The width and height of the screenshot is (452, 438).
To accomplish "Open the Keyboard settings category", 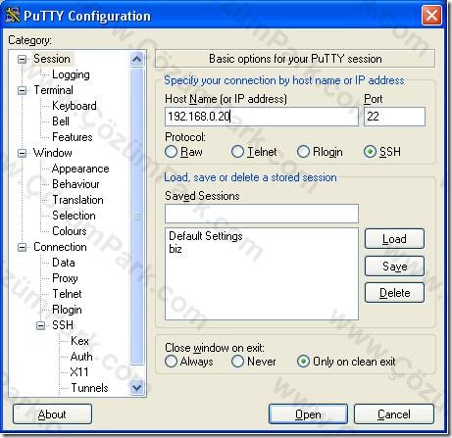I will click(x=75, y=106).
